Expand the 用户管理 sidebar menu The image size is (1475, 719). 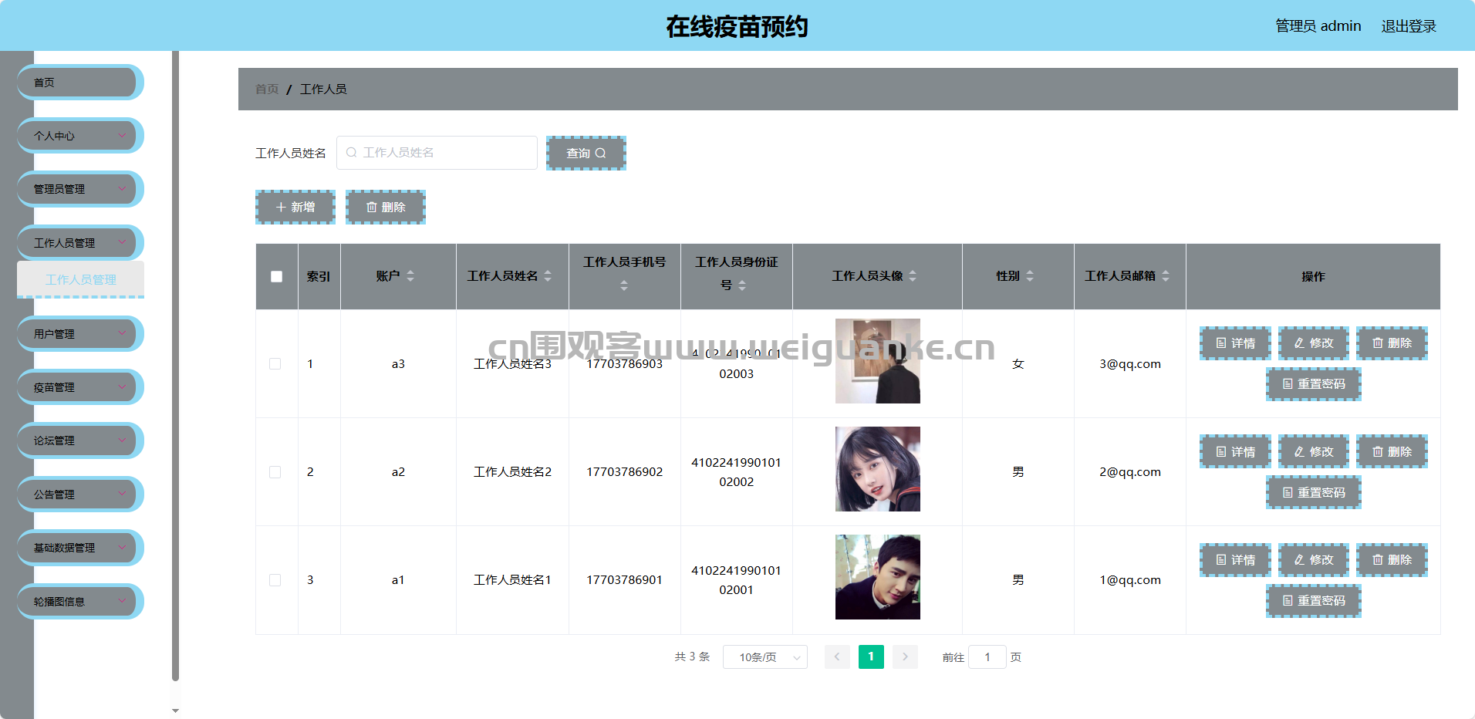pyautogui.click(x=79, y=334)
